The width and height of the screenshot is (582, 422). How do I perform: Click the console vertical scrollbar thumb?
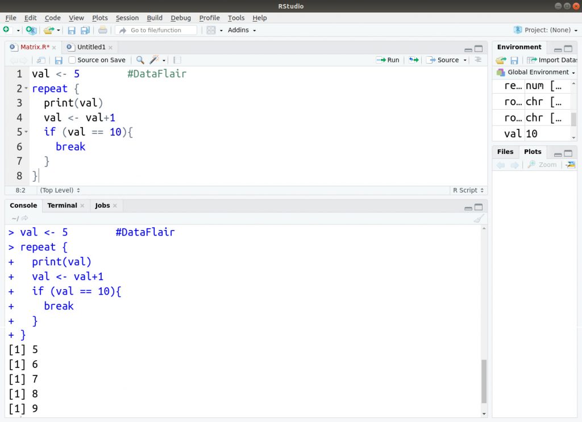(x=484, y=381)
